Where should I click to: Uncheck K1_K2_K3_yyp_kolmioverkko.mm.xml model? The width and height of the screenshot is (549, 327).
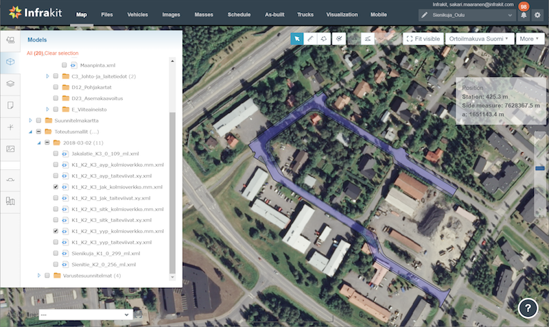(x=55, y=232)
